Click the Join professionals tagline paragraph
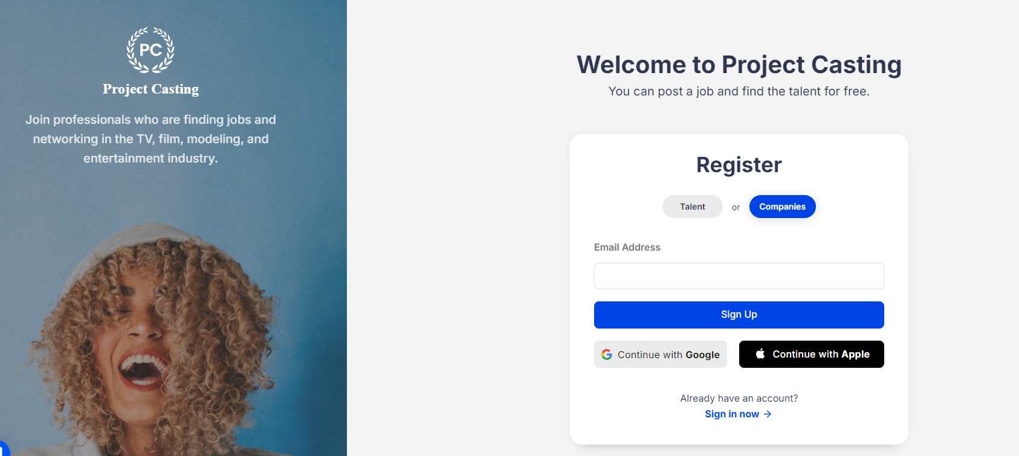 pyautogui.click(x=150, y=139)
